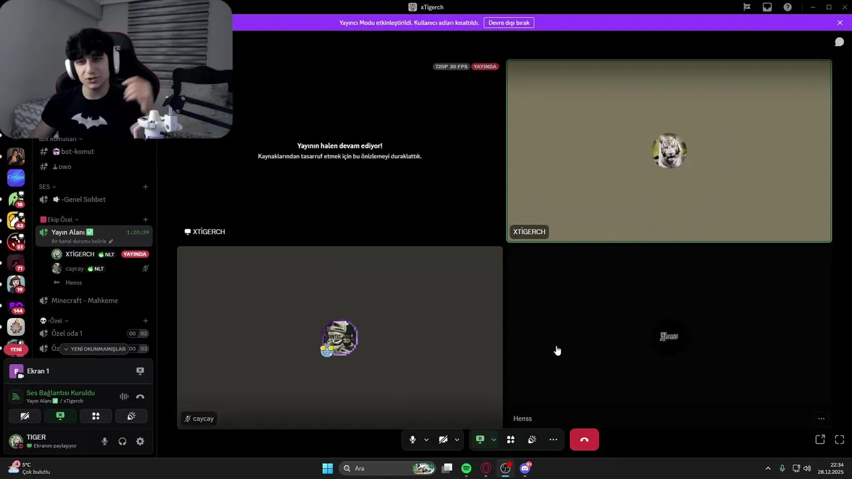
Task: Open Discord from the taskbar
Action: click(525, 468)
